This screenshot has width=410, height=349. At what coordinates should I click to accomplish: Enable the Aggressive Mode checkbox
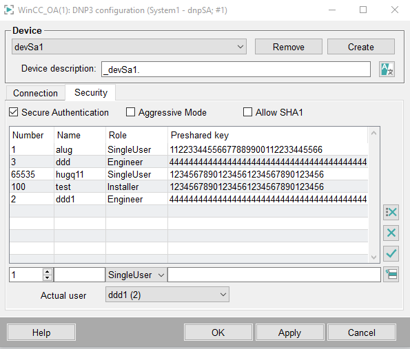[130, 112]
